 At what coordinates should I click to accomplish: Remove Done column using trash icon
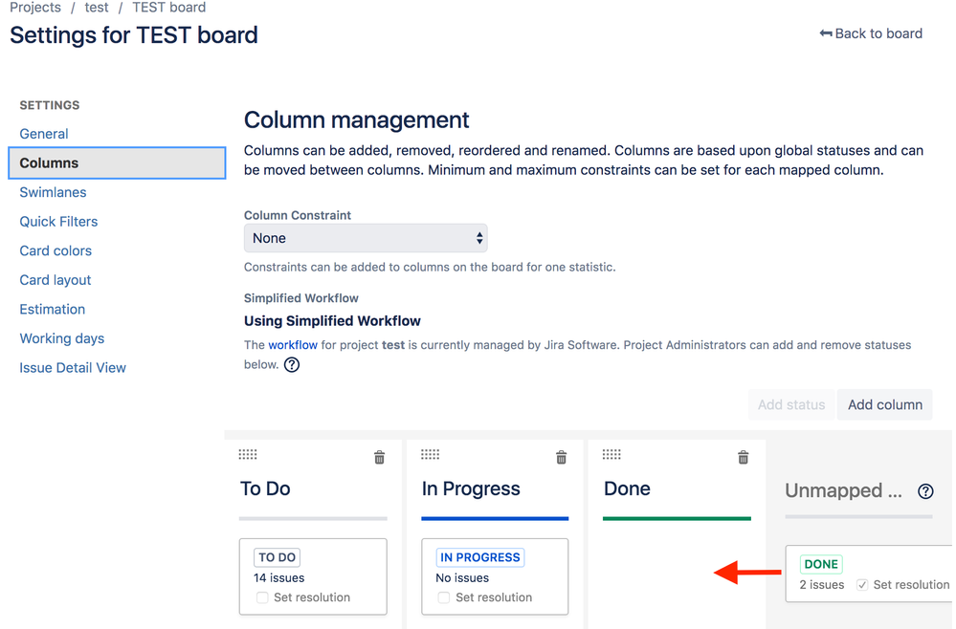[x=743, y=458]
